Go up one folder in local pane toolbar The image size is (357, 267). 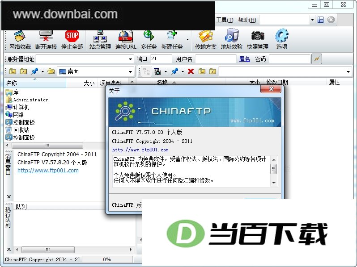13,71
